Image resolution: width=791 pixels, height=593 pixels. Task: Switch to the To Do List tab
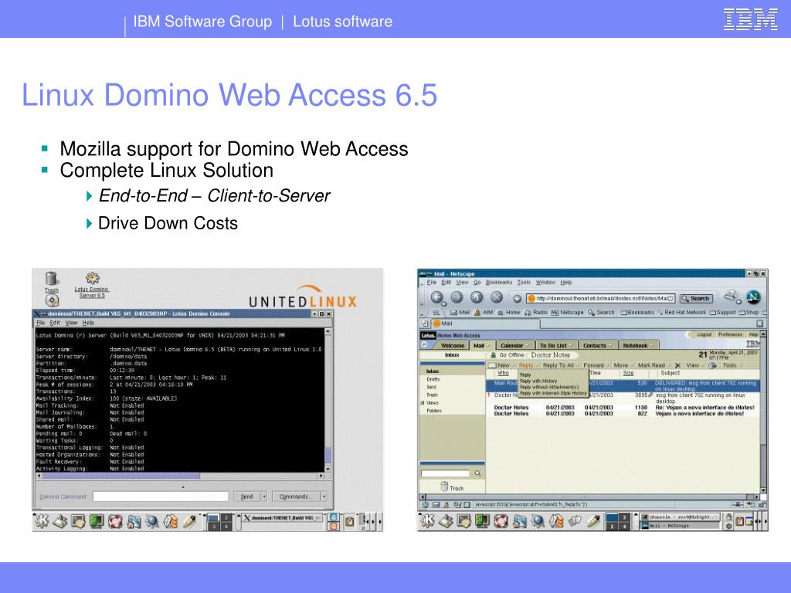point(556,345)
